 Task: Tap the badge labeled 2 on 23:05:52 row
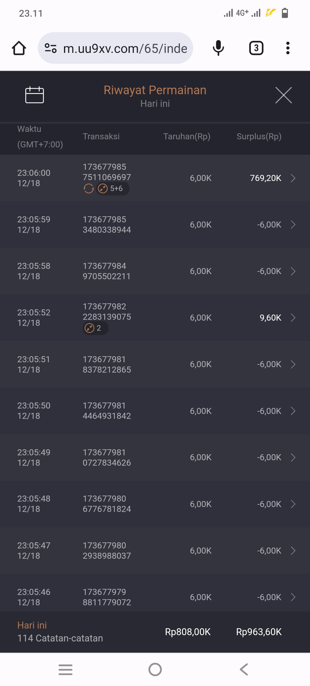pos(95,328)
